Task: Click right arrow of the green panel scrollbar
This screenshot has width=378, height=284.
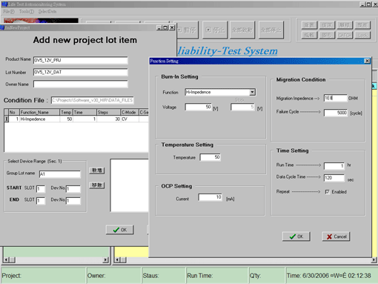Action: 106,260
